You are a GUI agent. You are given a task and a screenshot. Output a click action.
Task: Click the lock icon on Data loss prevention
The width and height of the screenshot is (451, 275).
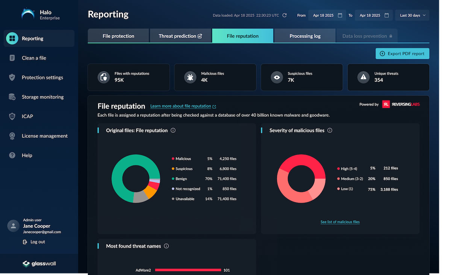pos(390,36)
